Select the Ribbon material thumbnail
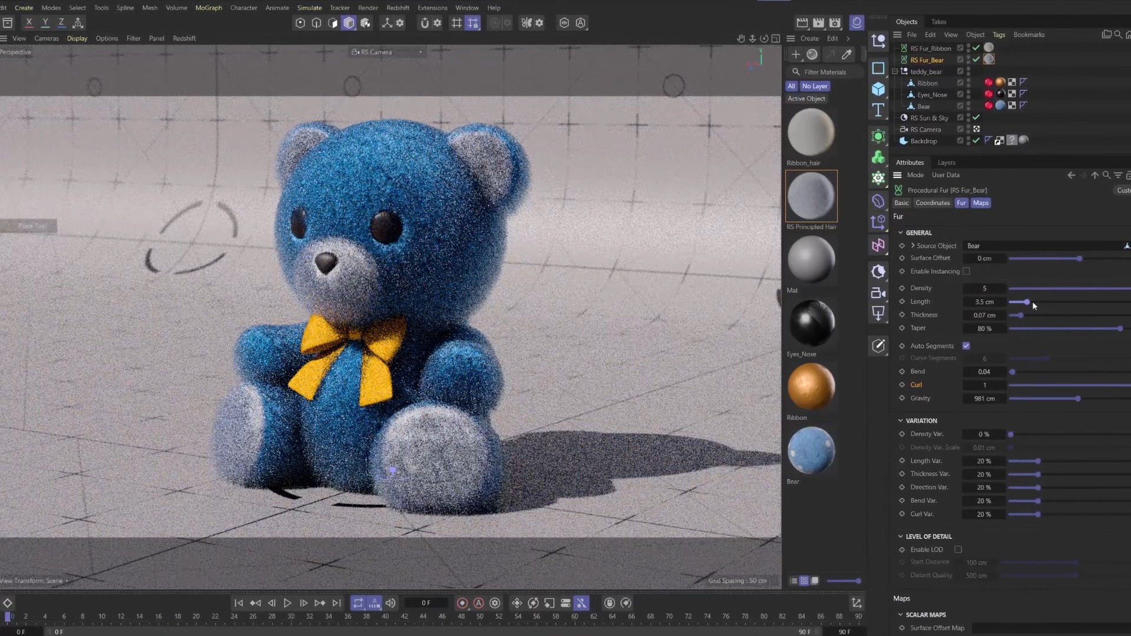The height and width of the screenshot is (636, 1131). [x=811, y=386]
